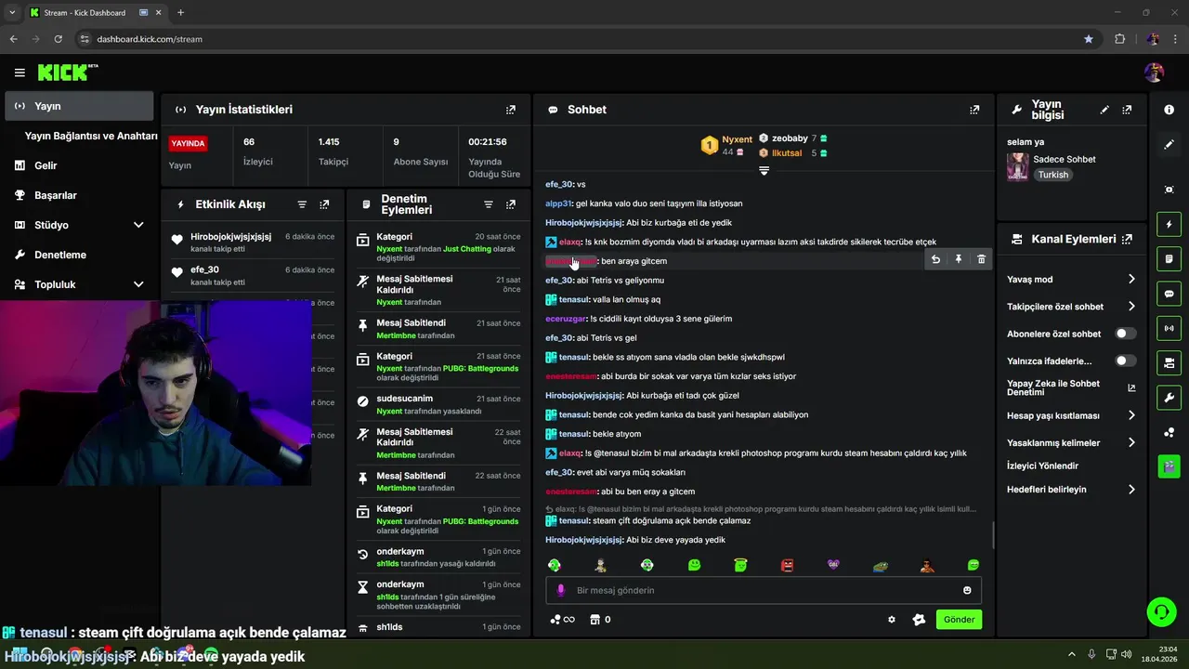Open system tray hidden icons arrow

pos(1071,654)
